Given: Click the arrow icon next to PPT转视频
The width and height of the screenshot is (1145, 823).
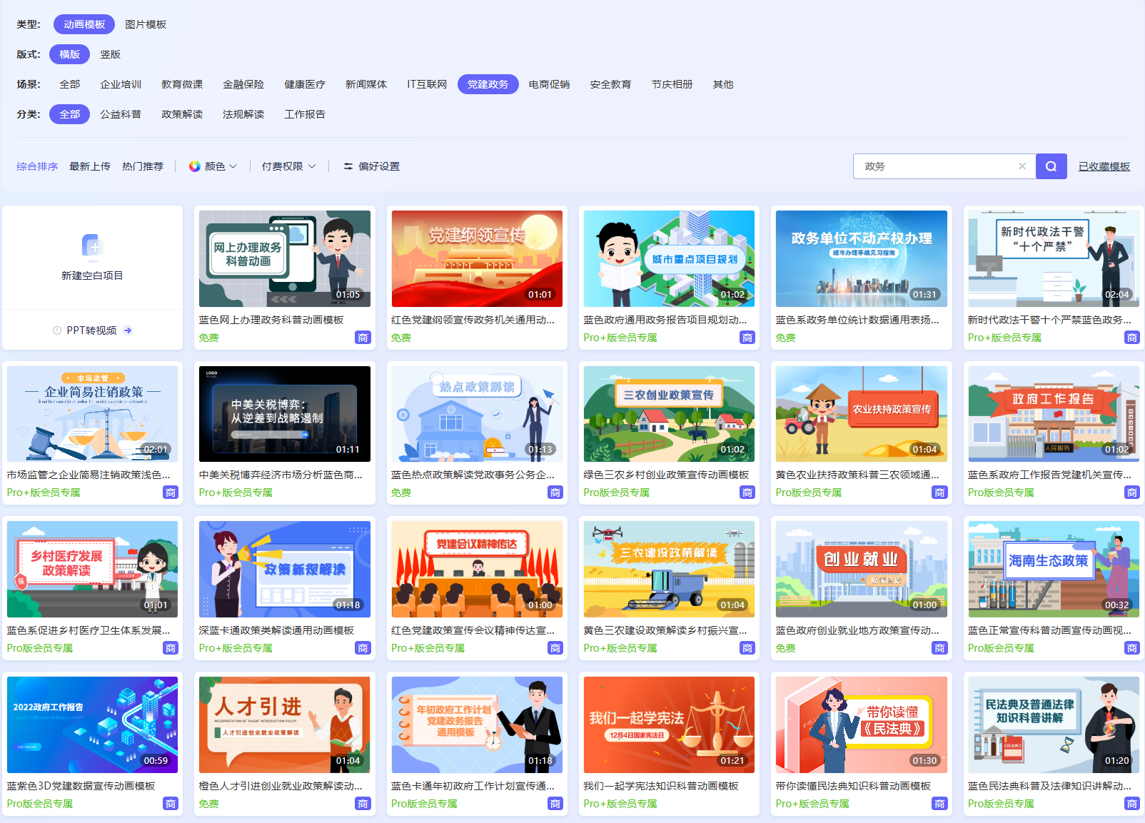Looking at the screenshot, I should pos(128,330).
